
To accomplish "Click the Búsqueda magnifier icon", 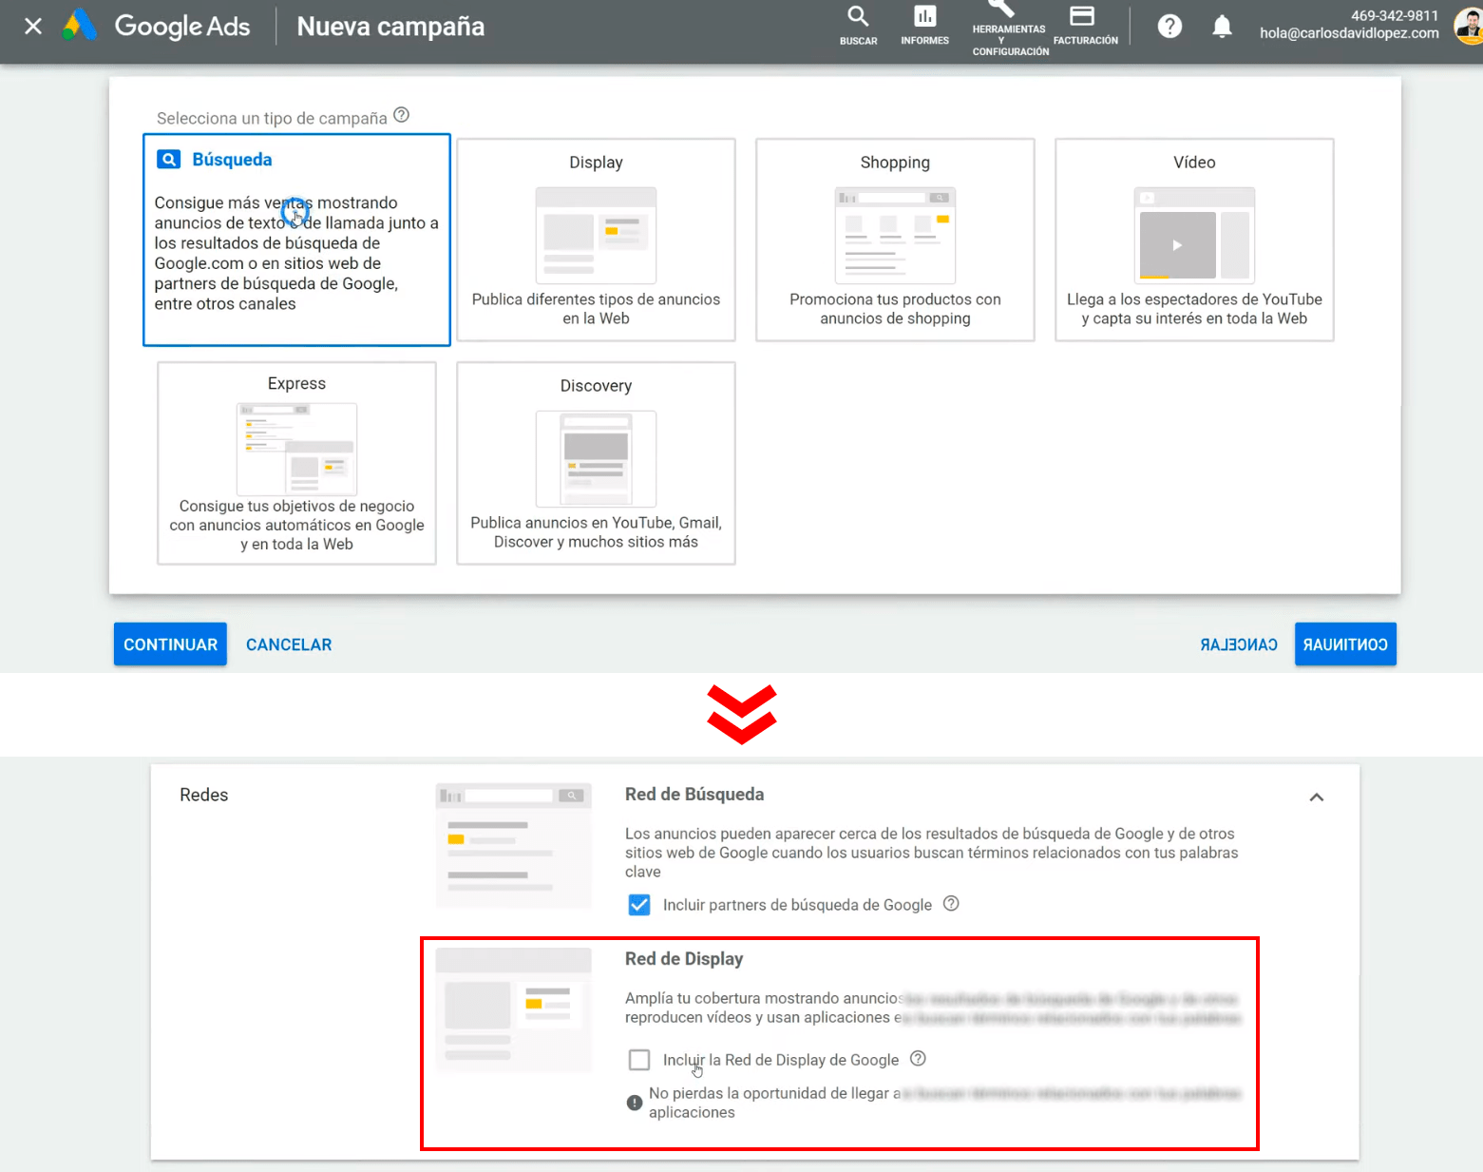I will coord(168,160).
